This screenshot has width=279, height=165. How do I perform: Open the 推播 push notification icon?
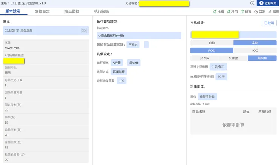pyautogui.click(x=218, y=12)
